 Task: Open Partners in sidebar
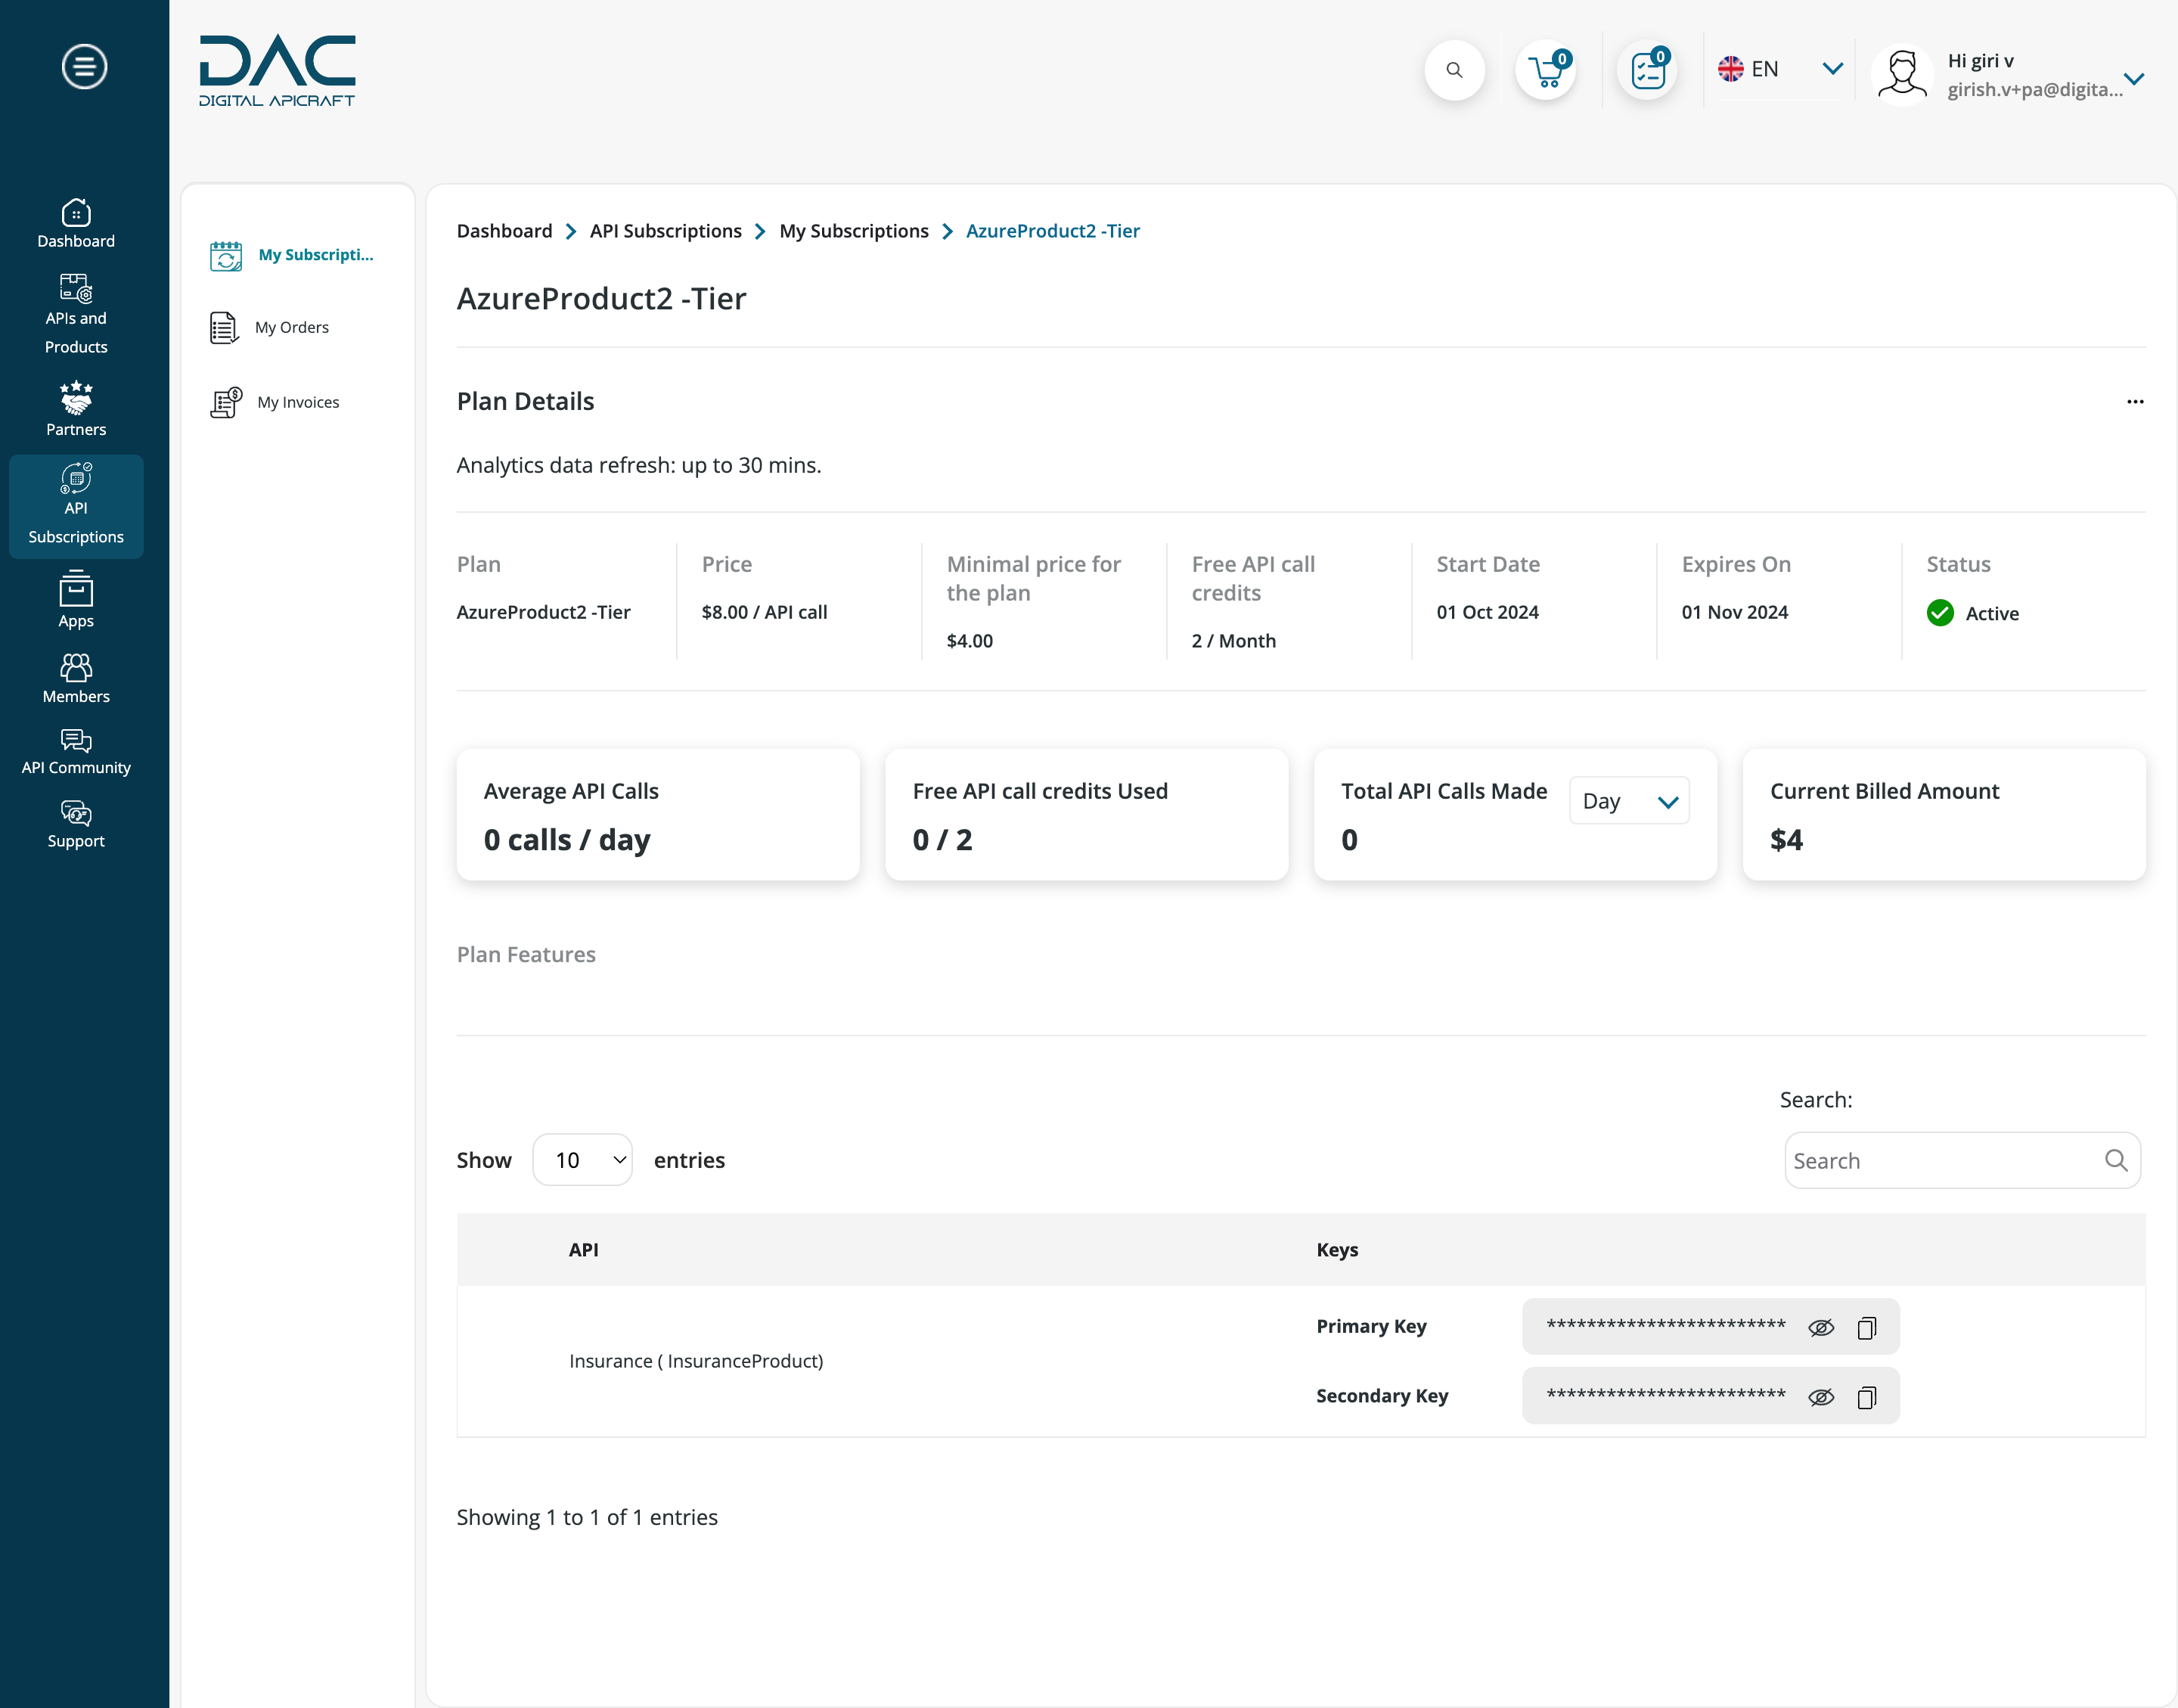[x=76, y=409]
